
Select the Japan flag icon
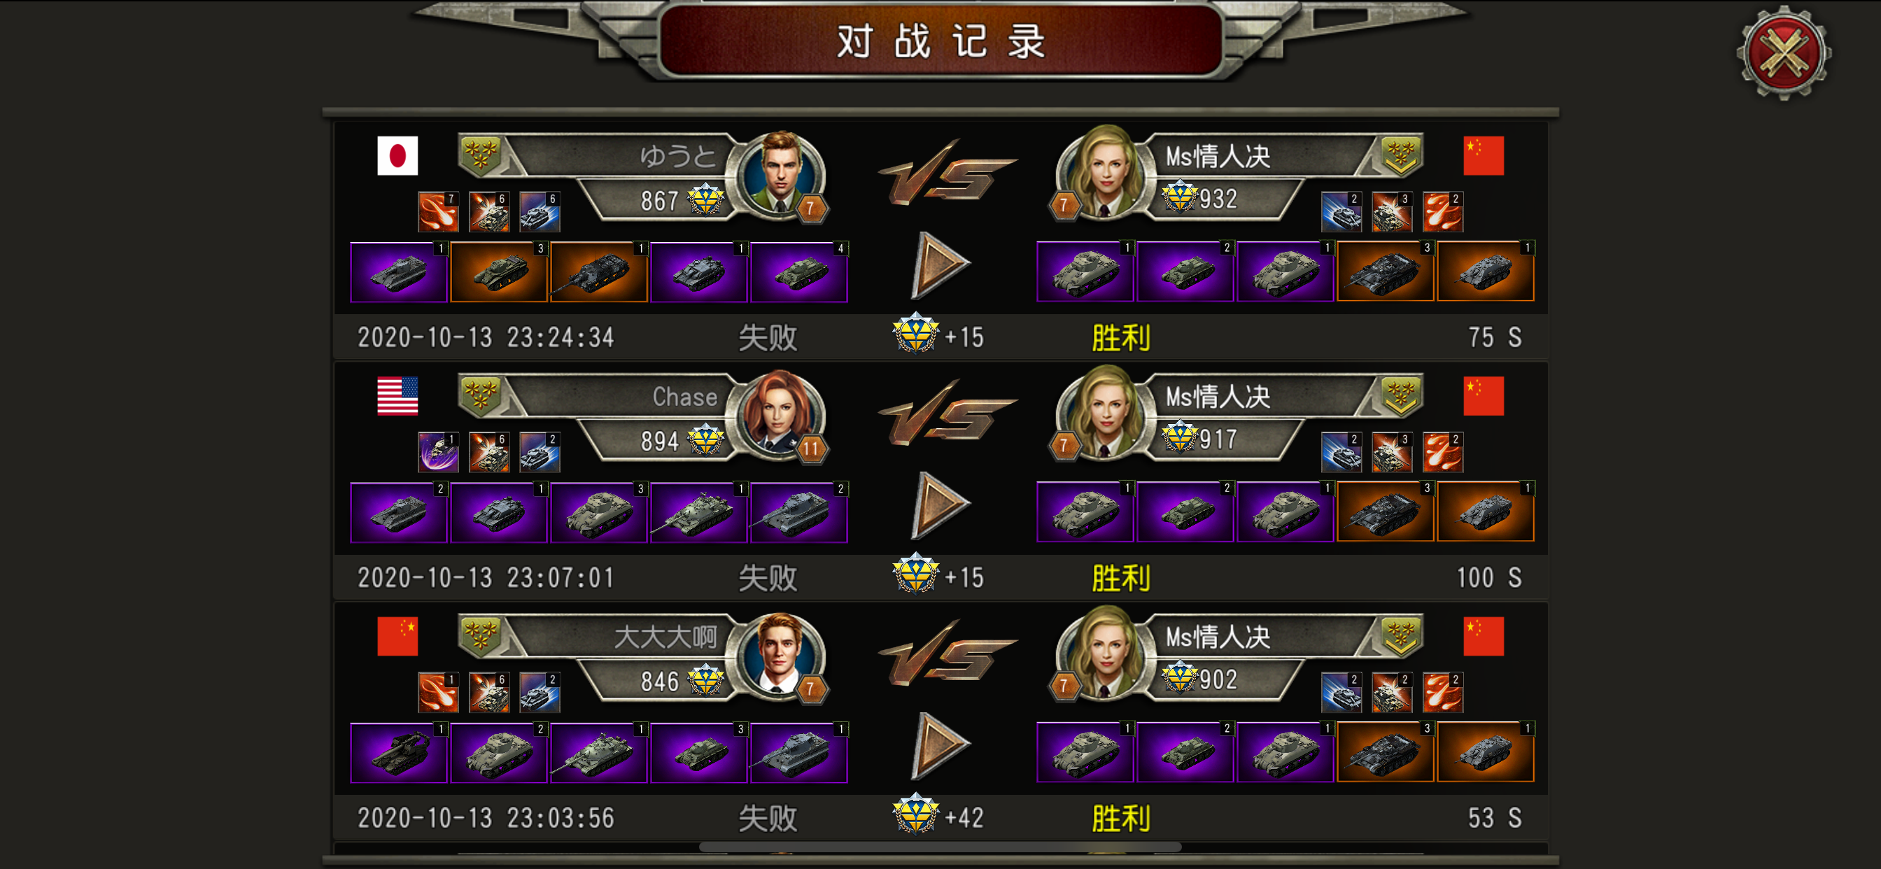397,155
